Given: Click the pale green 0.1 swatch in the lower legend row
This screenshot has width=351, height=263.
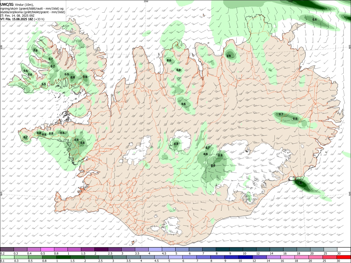Looking at the screenshot, I should coord(7,257).
